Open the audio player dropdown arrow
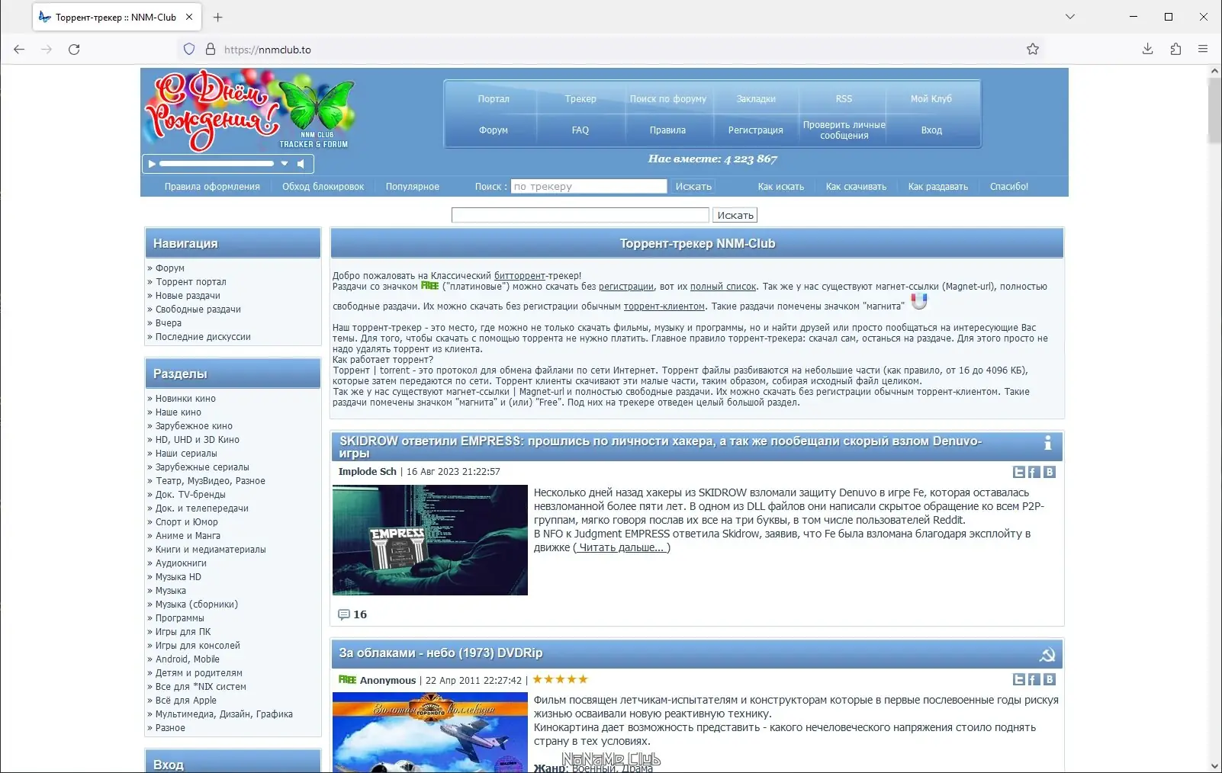Viewport: 1222px width, 773px height. (285, 164)
